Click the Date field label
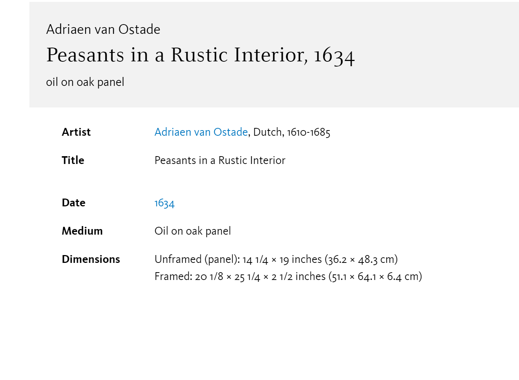 click(x=74, y=203)
